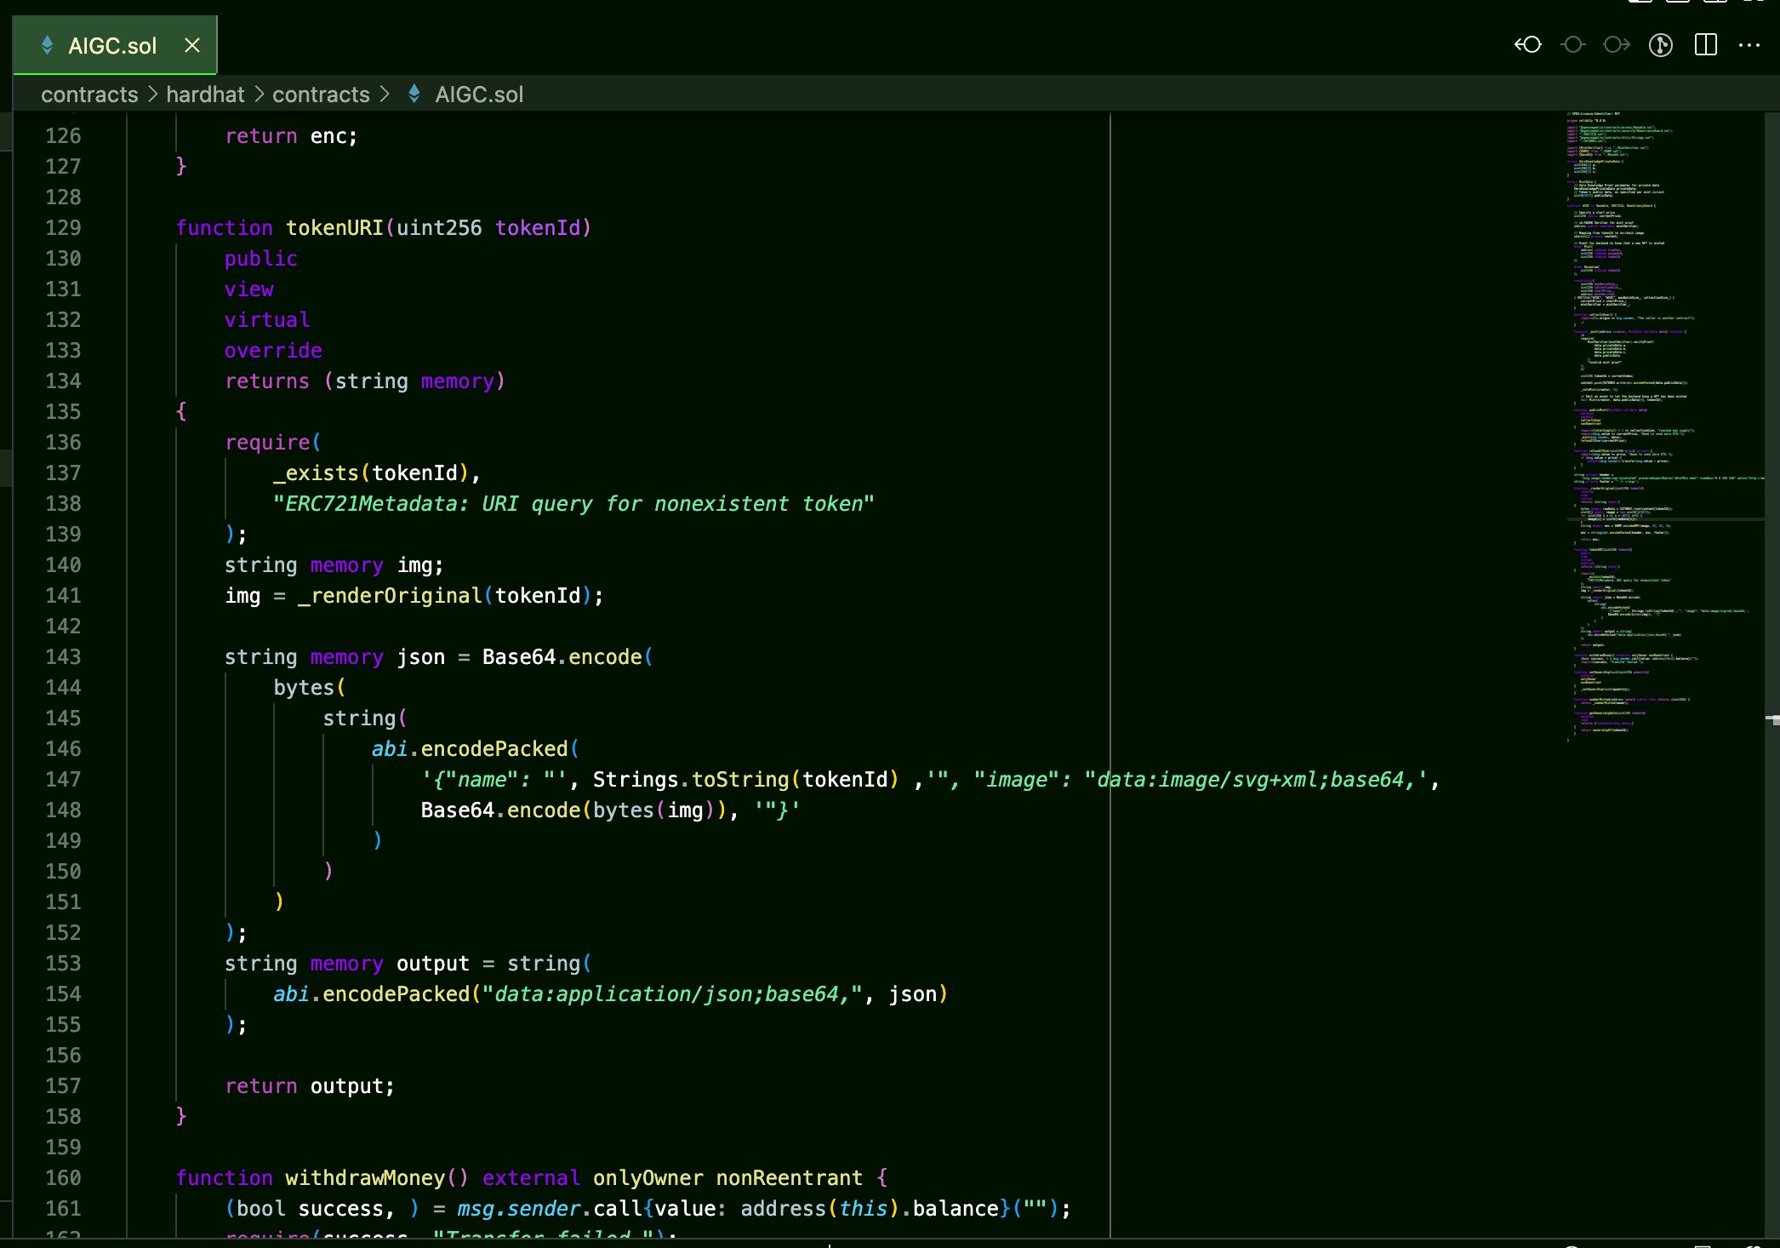
Task: Close the AIGC.sol tab
Action: click(x=192, y=45)
